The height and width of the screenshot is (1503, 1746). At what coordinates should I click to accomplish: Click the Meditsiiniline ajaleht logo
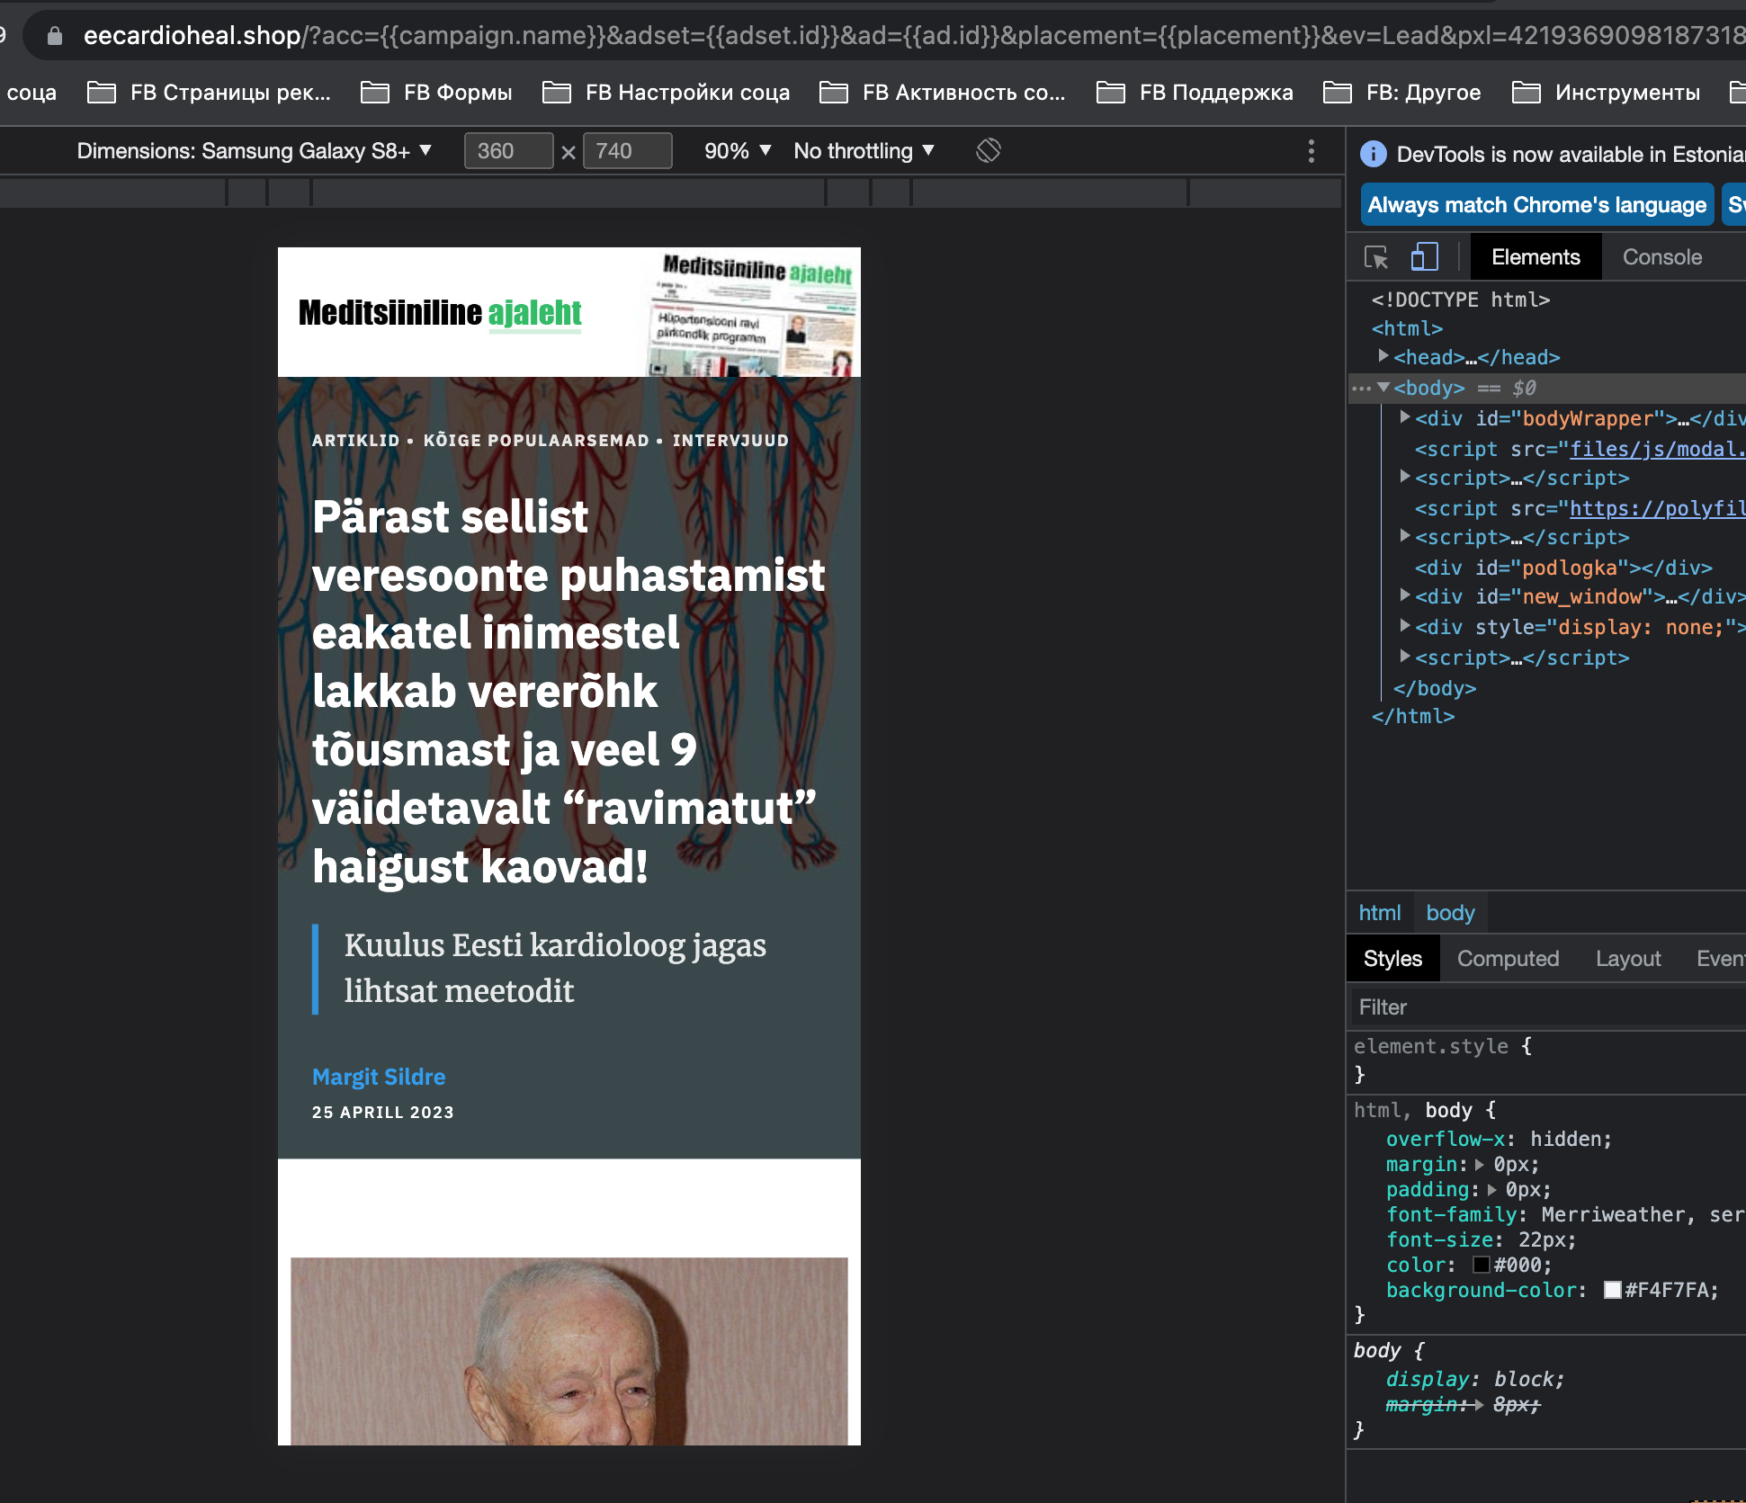[440, 313]
